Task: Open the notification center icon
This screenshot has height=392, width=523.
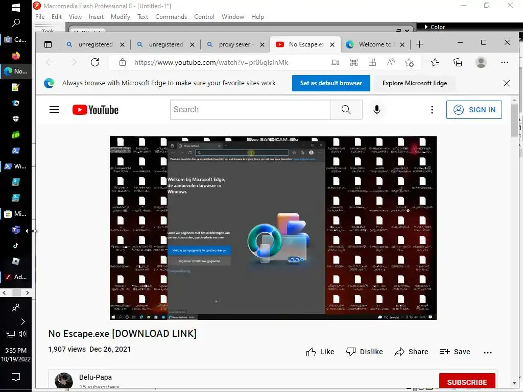Action: pyautogui.click(x=16, y=377)
